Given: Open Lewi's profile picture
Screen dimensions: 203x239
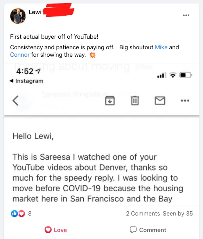Looking at the screenshot, I should point(18,16).
